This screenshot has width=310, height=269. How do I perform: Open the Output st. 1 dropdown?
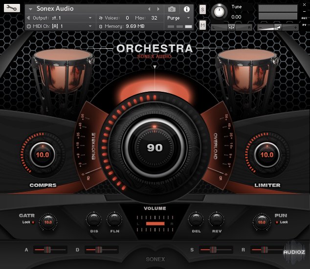coord(90,18)
